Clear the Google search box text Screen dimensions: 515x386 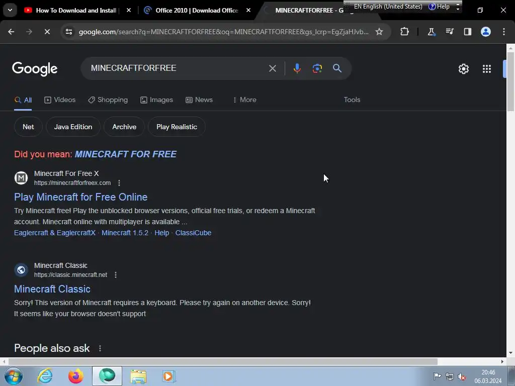click(273, 68)
